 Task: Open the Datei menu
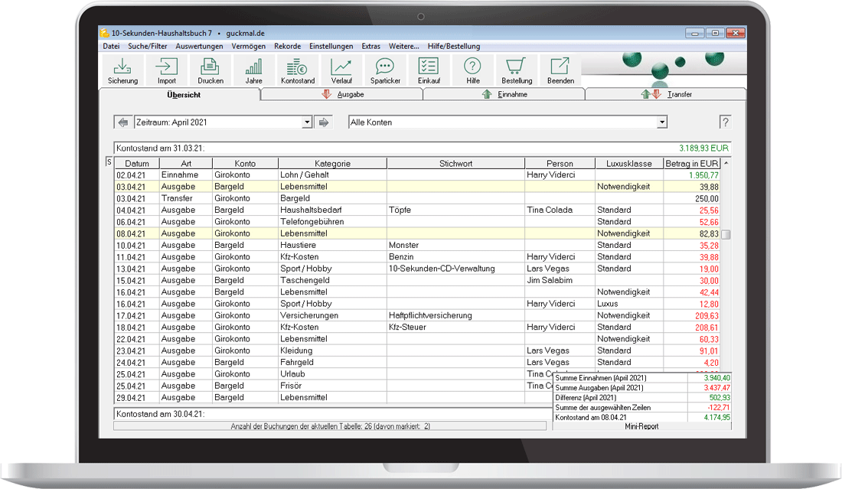(x=111, y=46)
